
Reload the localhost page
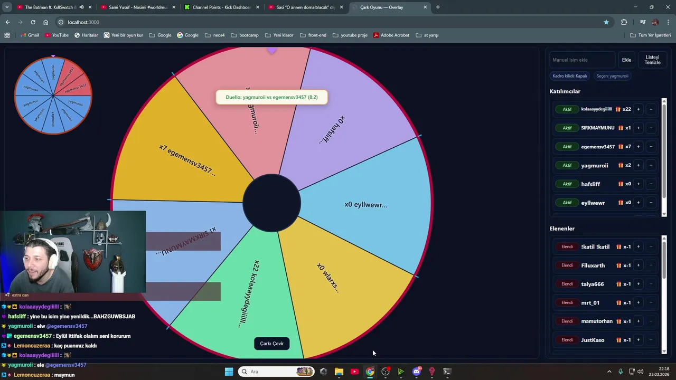(x=33, y=22)
